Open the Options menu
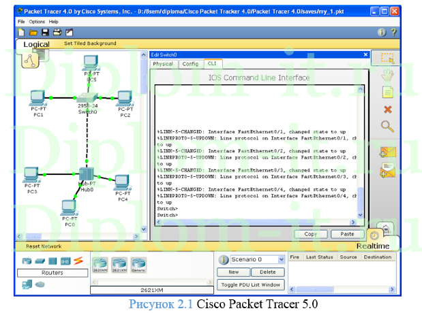The height and width of the screenshot is (313, 422). click(37, 22)
